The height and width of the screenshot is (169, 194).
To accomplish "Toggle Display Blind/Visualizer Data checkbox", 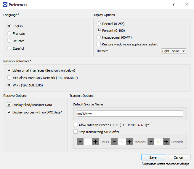I will (x=9, y=105).
